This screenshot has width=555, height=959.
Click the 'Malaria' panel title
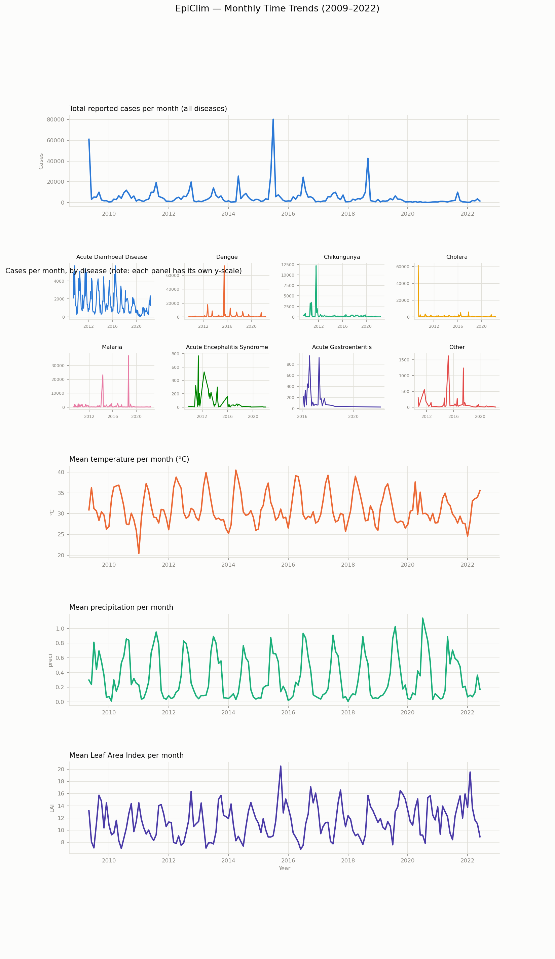[x=112, y=347]
